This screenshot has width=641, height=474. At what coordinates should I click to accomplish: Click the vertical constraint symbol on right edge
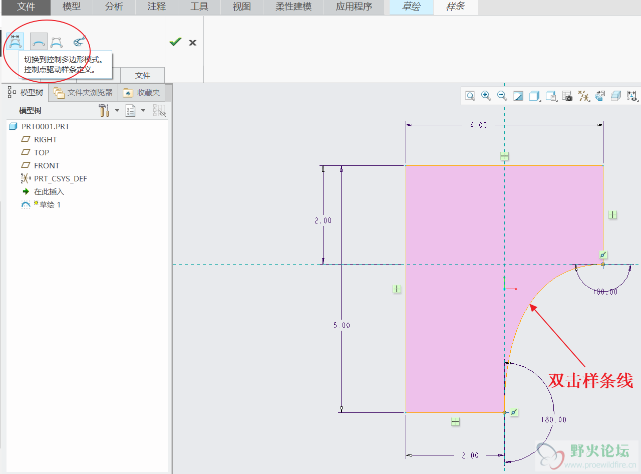612,214
